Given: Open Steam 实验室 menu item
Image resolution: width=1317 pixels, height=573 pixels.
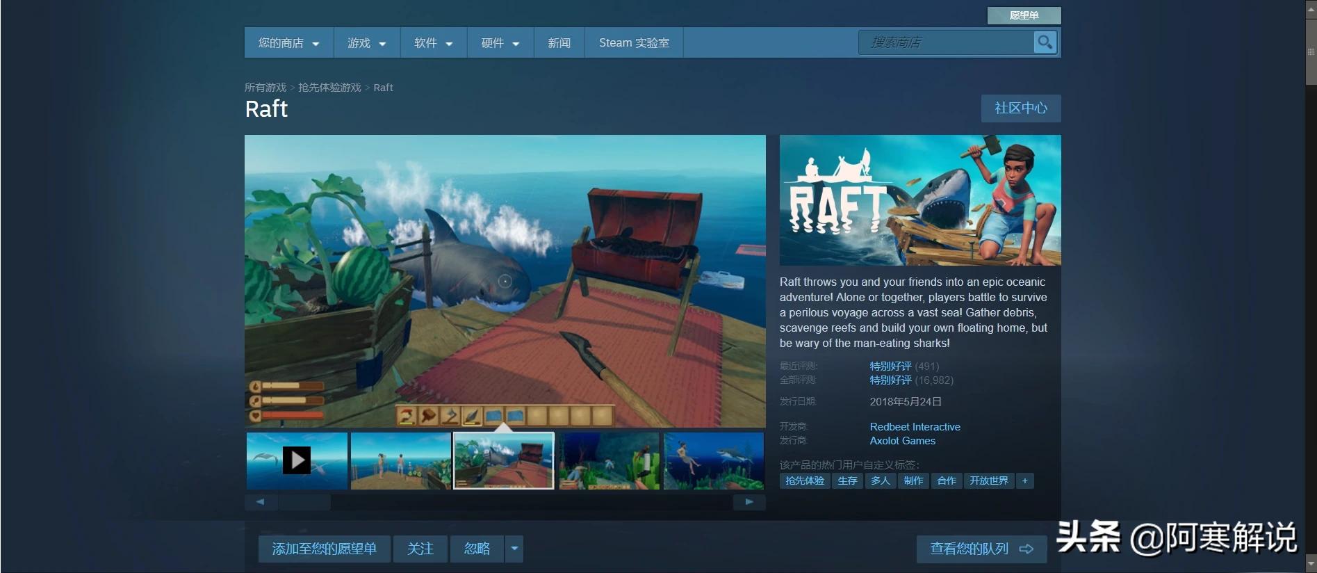Looking at the screenshot, I should (634, 43).
